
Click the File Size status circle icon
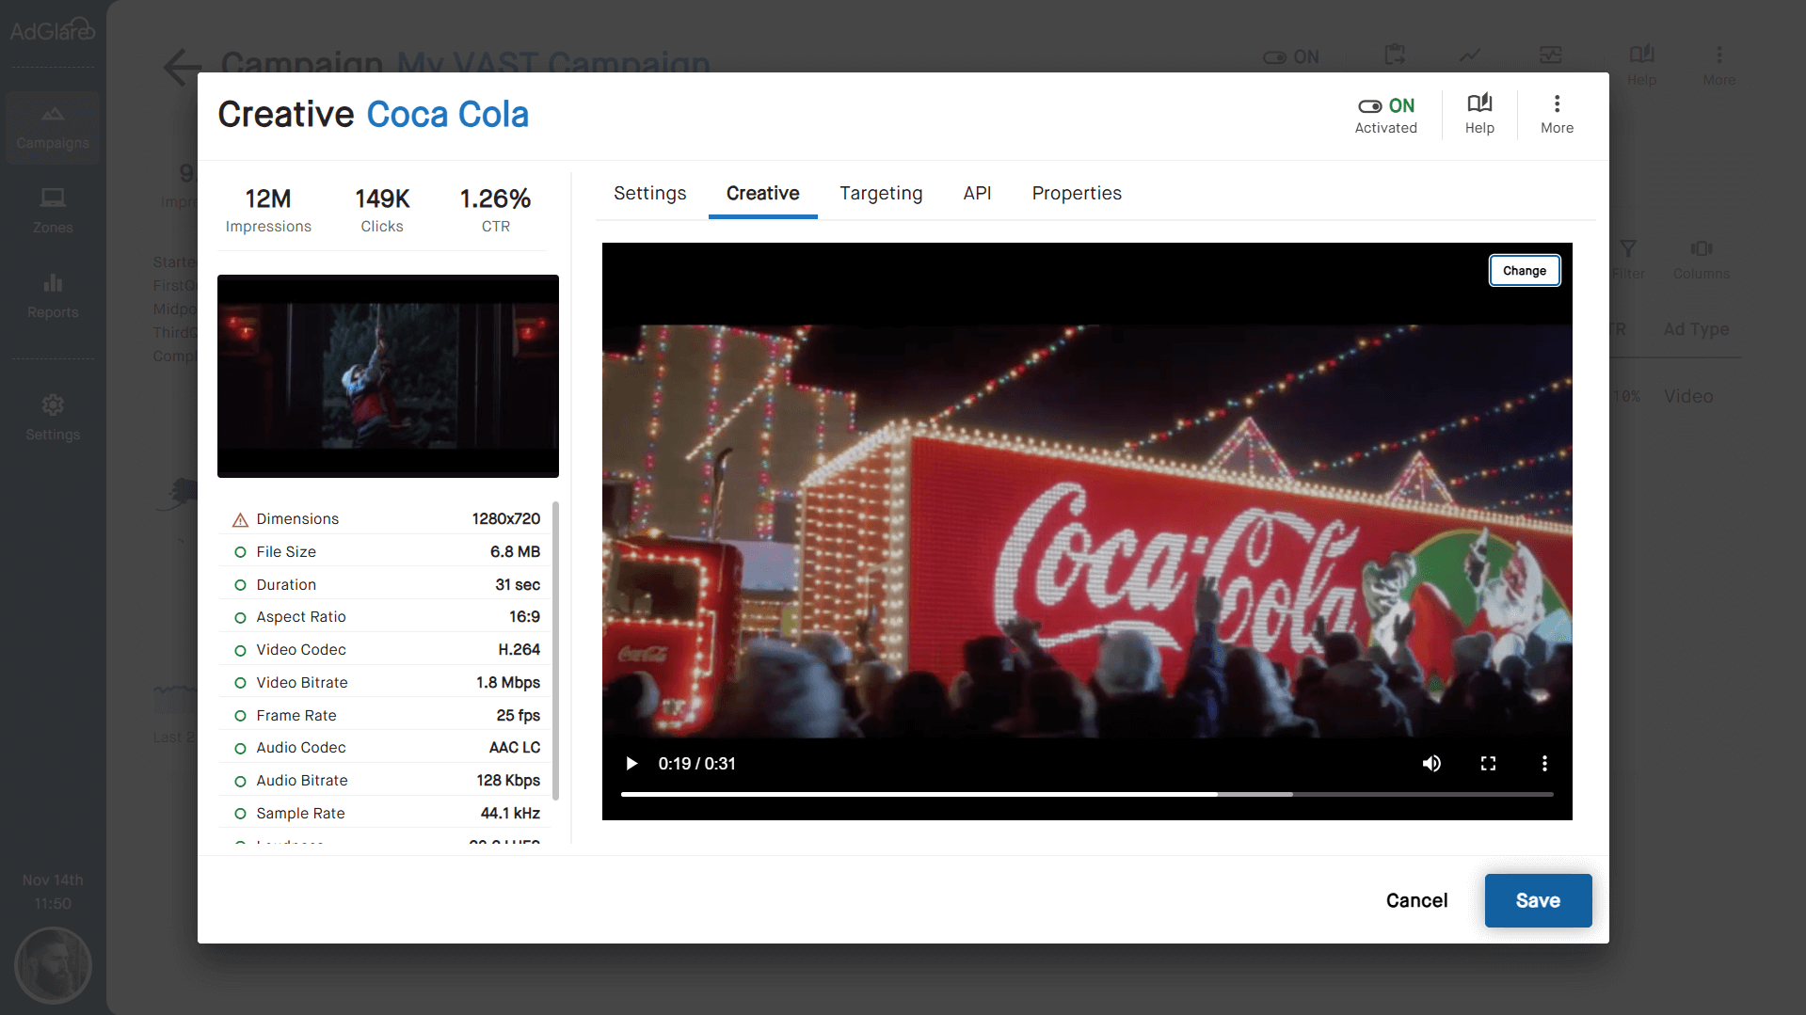pyautogui.click(x=240, y=552)
